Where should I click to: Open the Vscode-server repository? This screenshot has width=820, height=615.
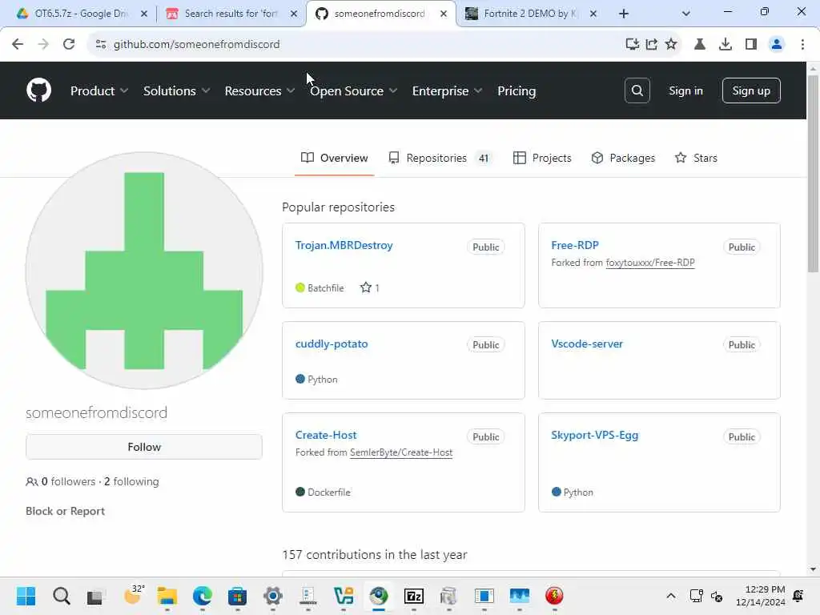tap(587, 344)
